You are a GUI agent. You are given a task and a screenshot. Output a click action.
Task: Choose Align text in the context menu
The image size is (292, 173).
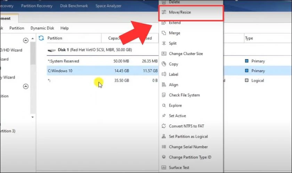coord(173,85)
